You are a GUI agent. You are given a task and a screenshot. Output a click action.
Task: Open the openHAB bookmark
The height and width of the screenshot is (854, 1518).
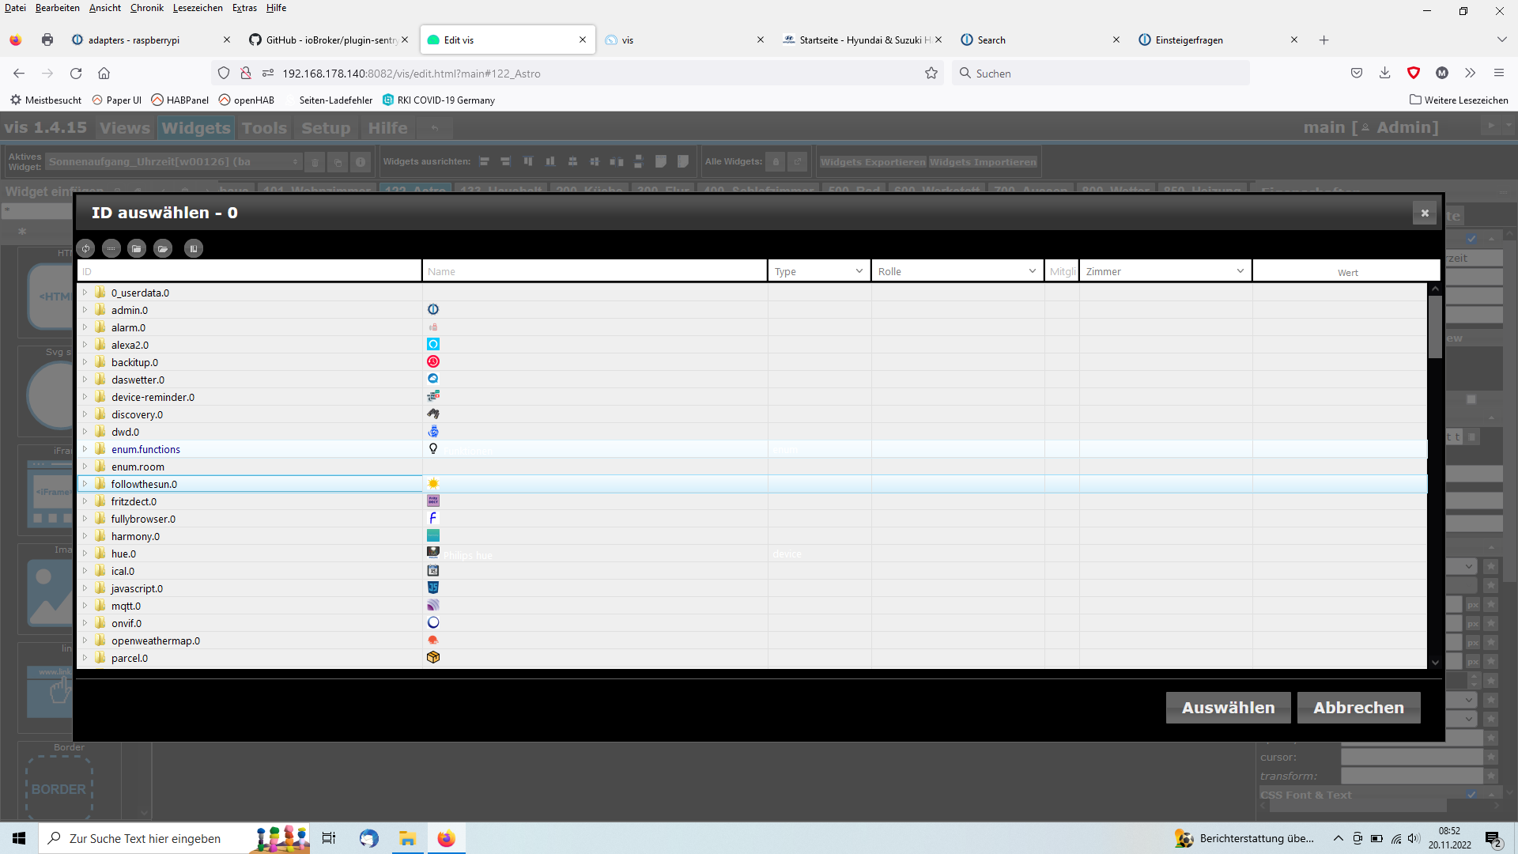(x=247, y=100)
